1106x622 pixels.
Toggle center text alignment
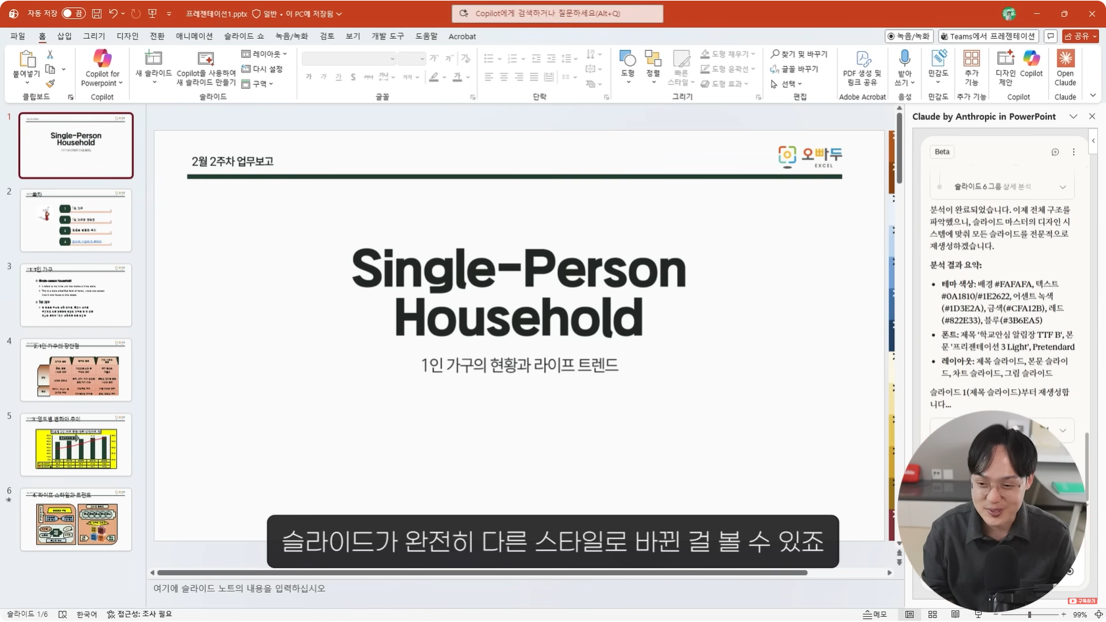tap(504, 77)
